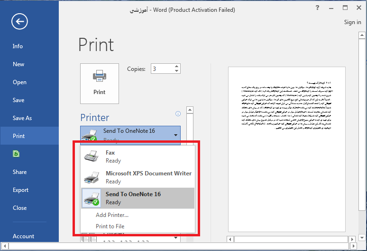This screenshot has width=367, height=251.
Task: Choose Save in the sidebar
Action: [x=18, y=100]
